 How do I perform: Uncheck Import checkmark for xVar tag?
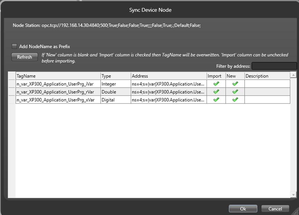click(x=216, y=100)
